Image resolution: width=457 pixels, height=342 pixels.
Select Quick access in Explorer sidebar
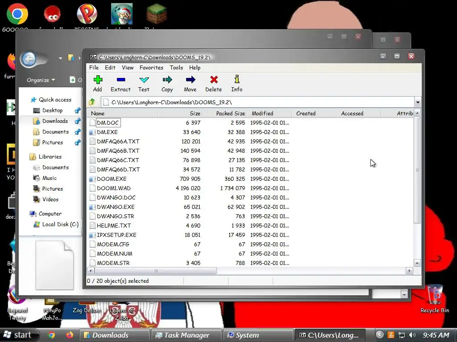click(x=51, y=99)
